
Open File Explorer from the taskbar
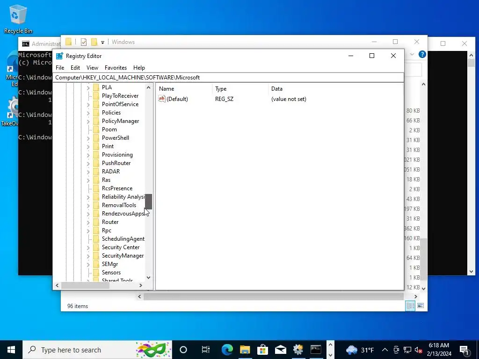click(245, 350)
